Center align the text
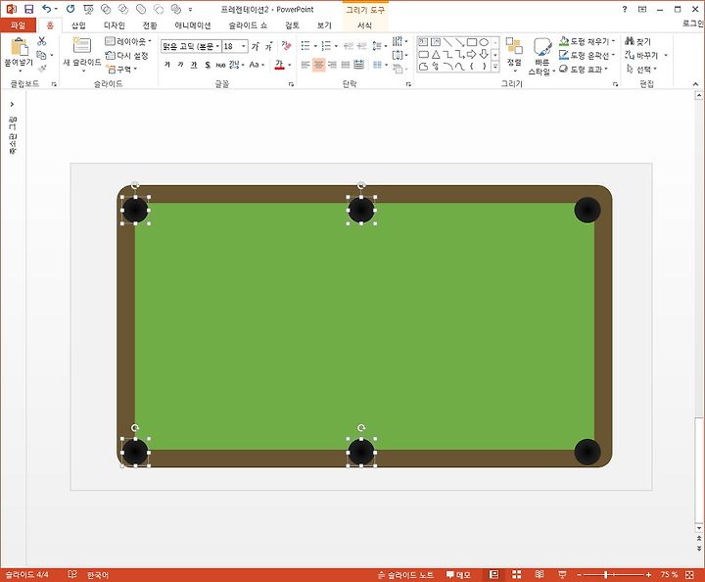This screenshot has height=582, width=705. tap(319, 65)
